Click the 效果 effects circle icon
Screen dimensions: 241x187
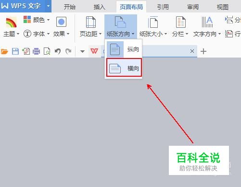point(61,22)
